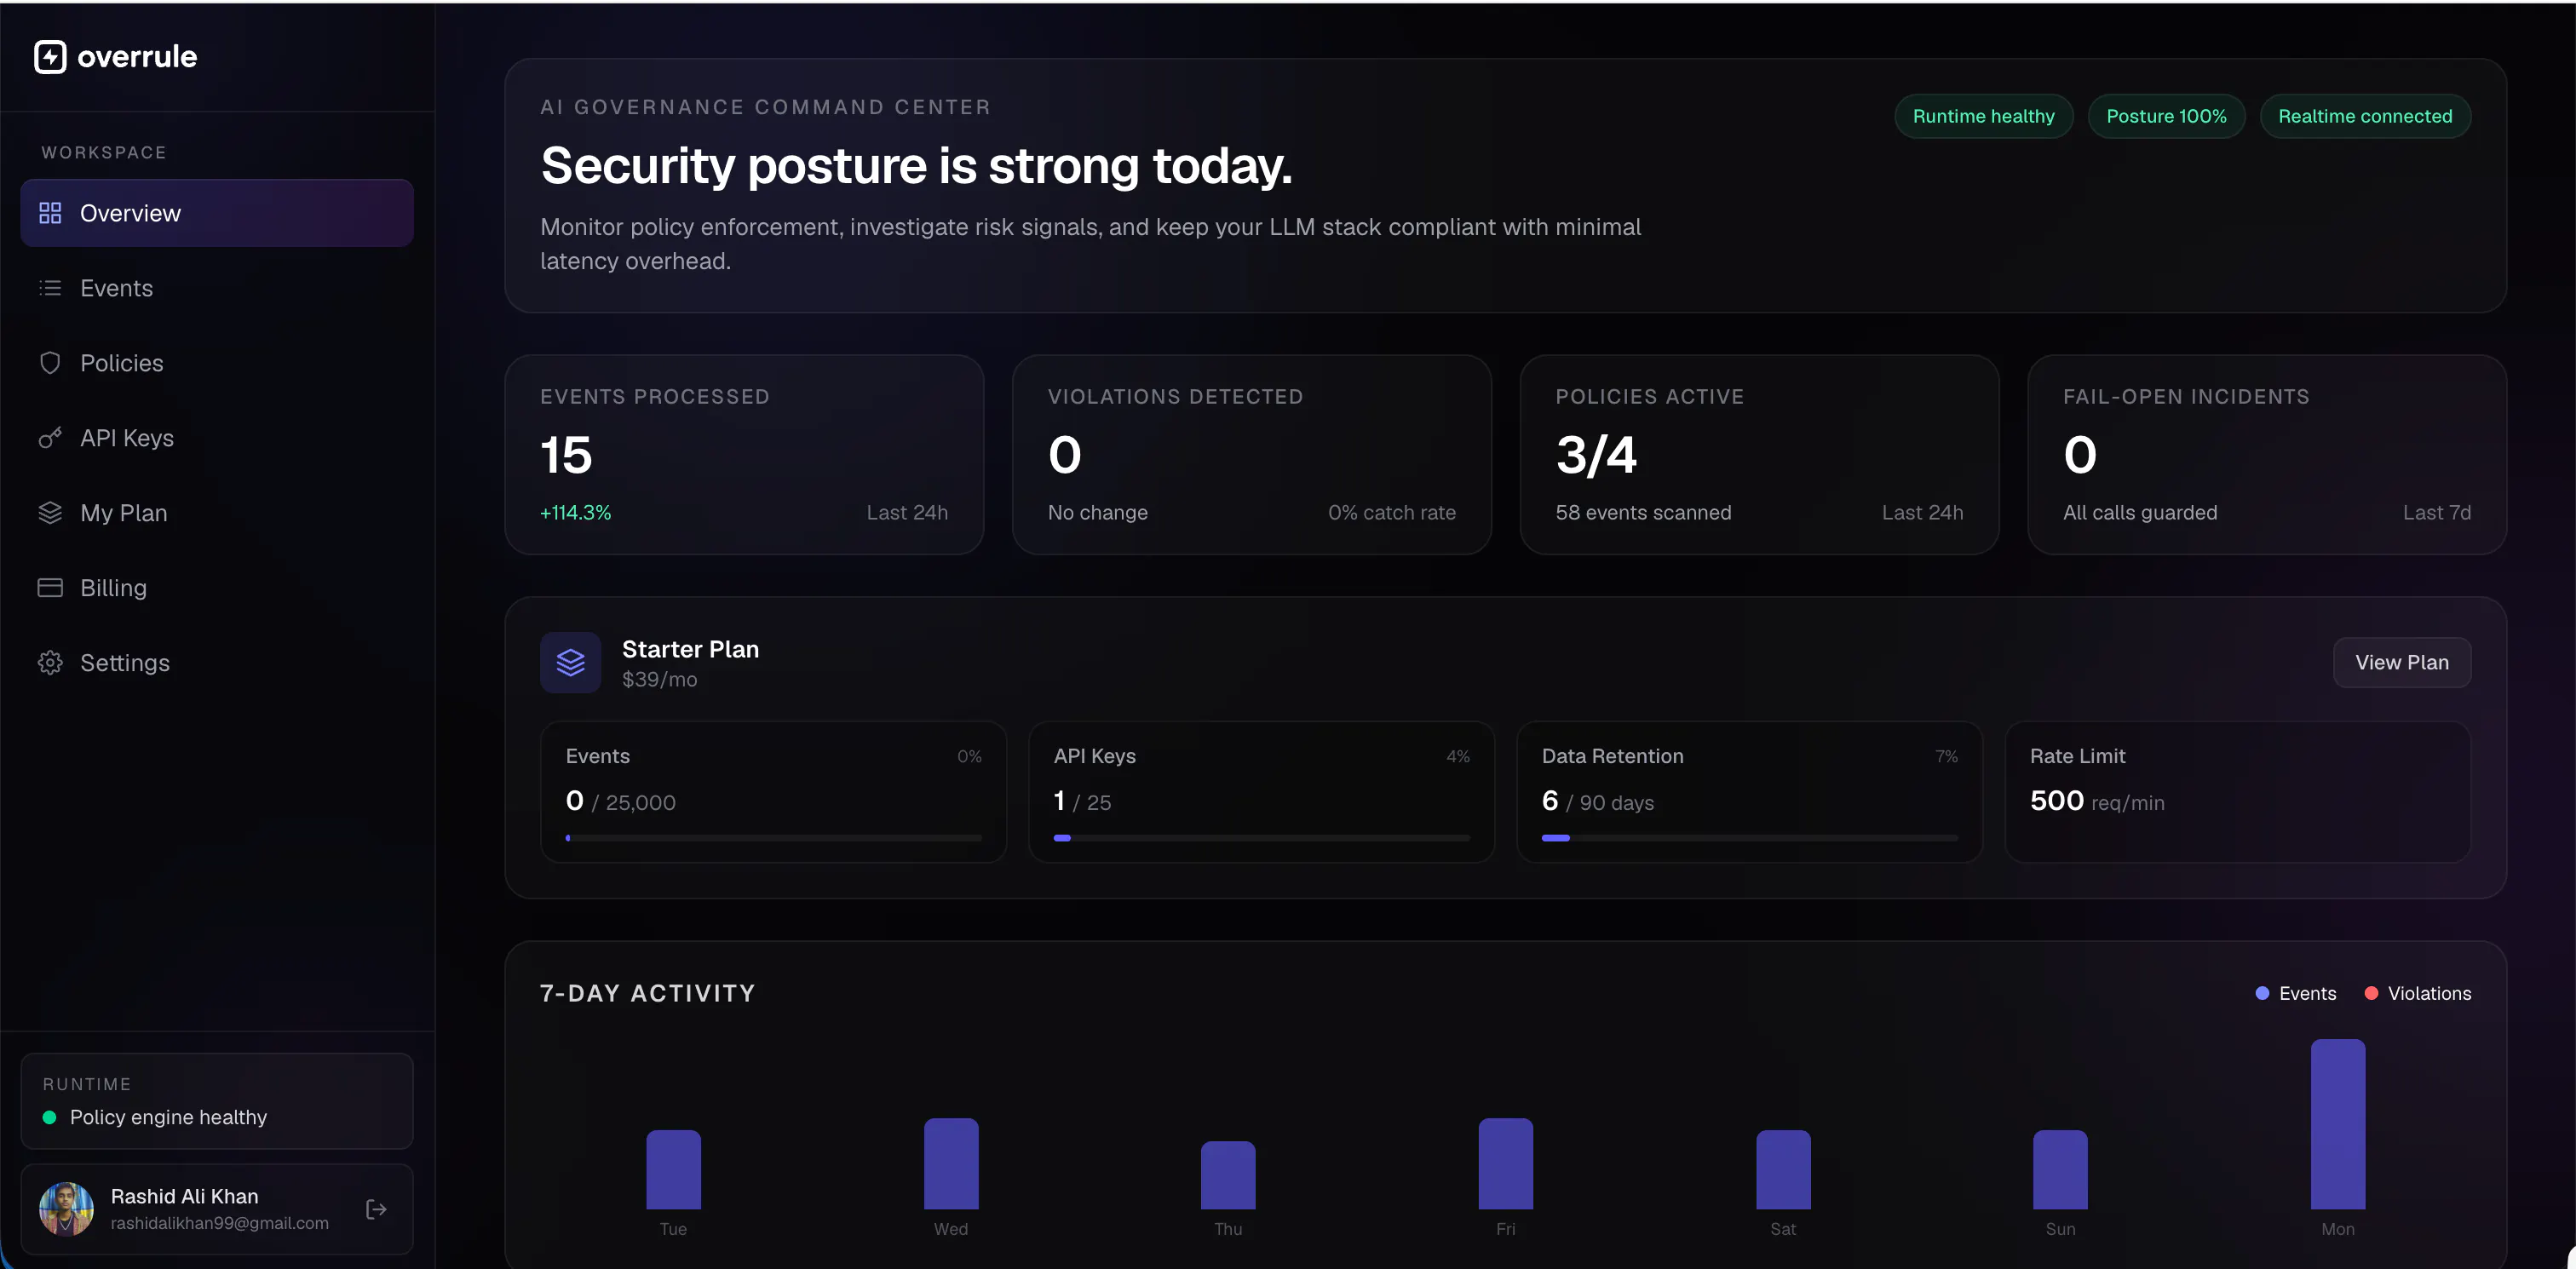Click the API Keys key icon
Image resolution: width=2576 pixels, height=1269 pixels.
click(50, 438)
